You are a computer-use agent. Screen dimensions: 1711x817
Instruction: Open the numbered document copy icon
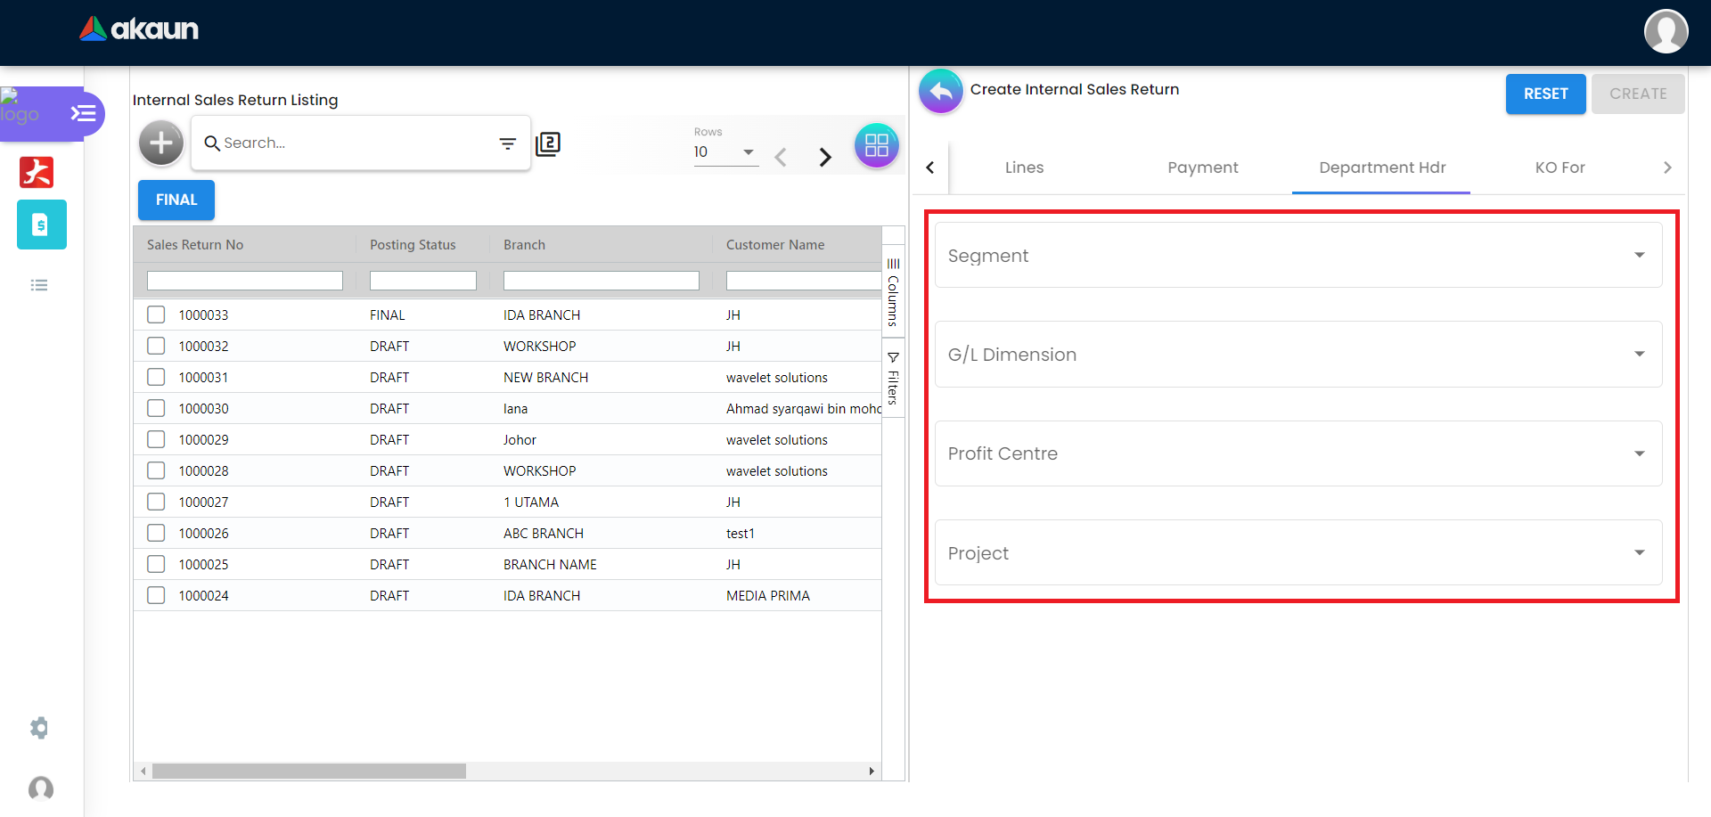(x=548, y=143)
